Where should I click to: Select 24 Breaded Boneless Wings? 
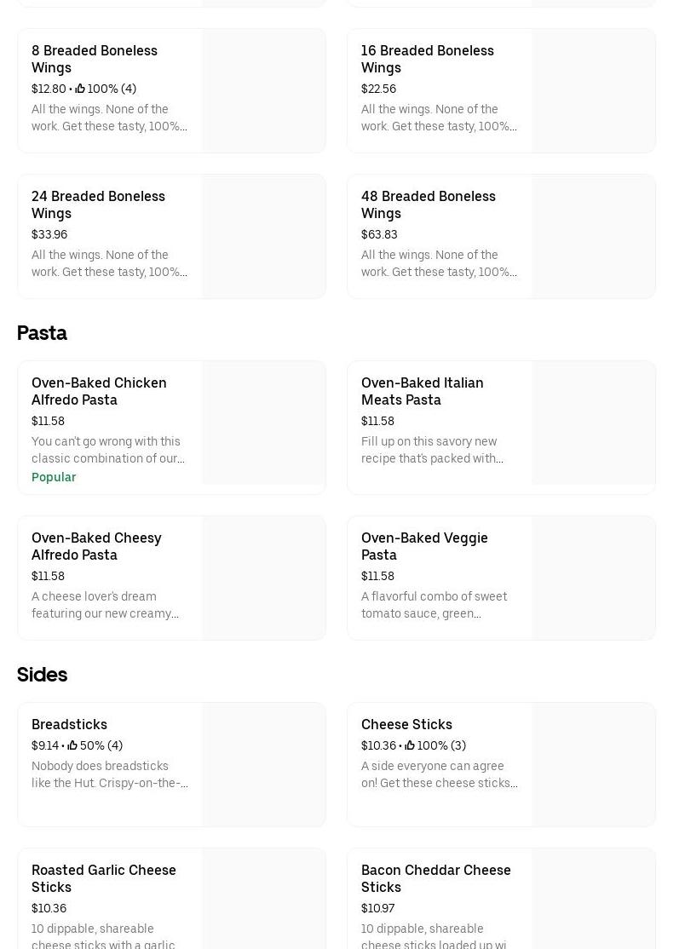[98, 204]
